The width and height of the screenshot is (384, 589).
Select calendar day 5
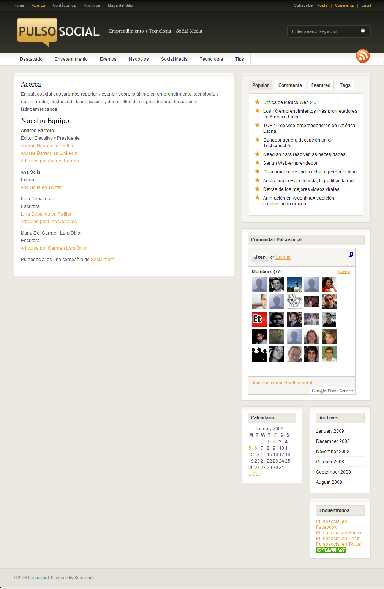250,448
